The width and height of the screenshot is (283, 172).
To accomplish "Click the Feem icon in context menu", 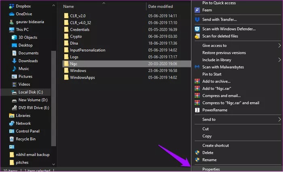I will (197, 10).
